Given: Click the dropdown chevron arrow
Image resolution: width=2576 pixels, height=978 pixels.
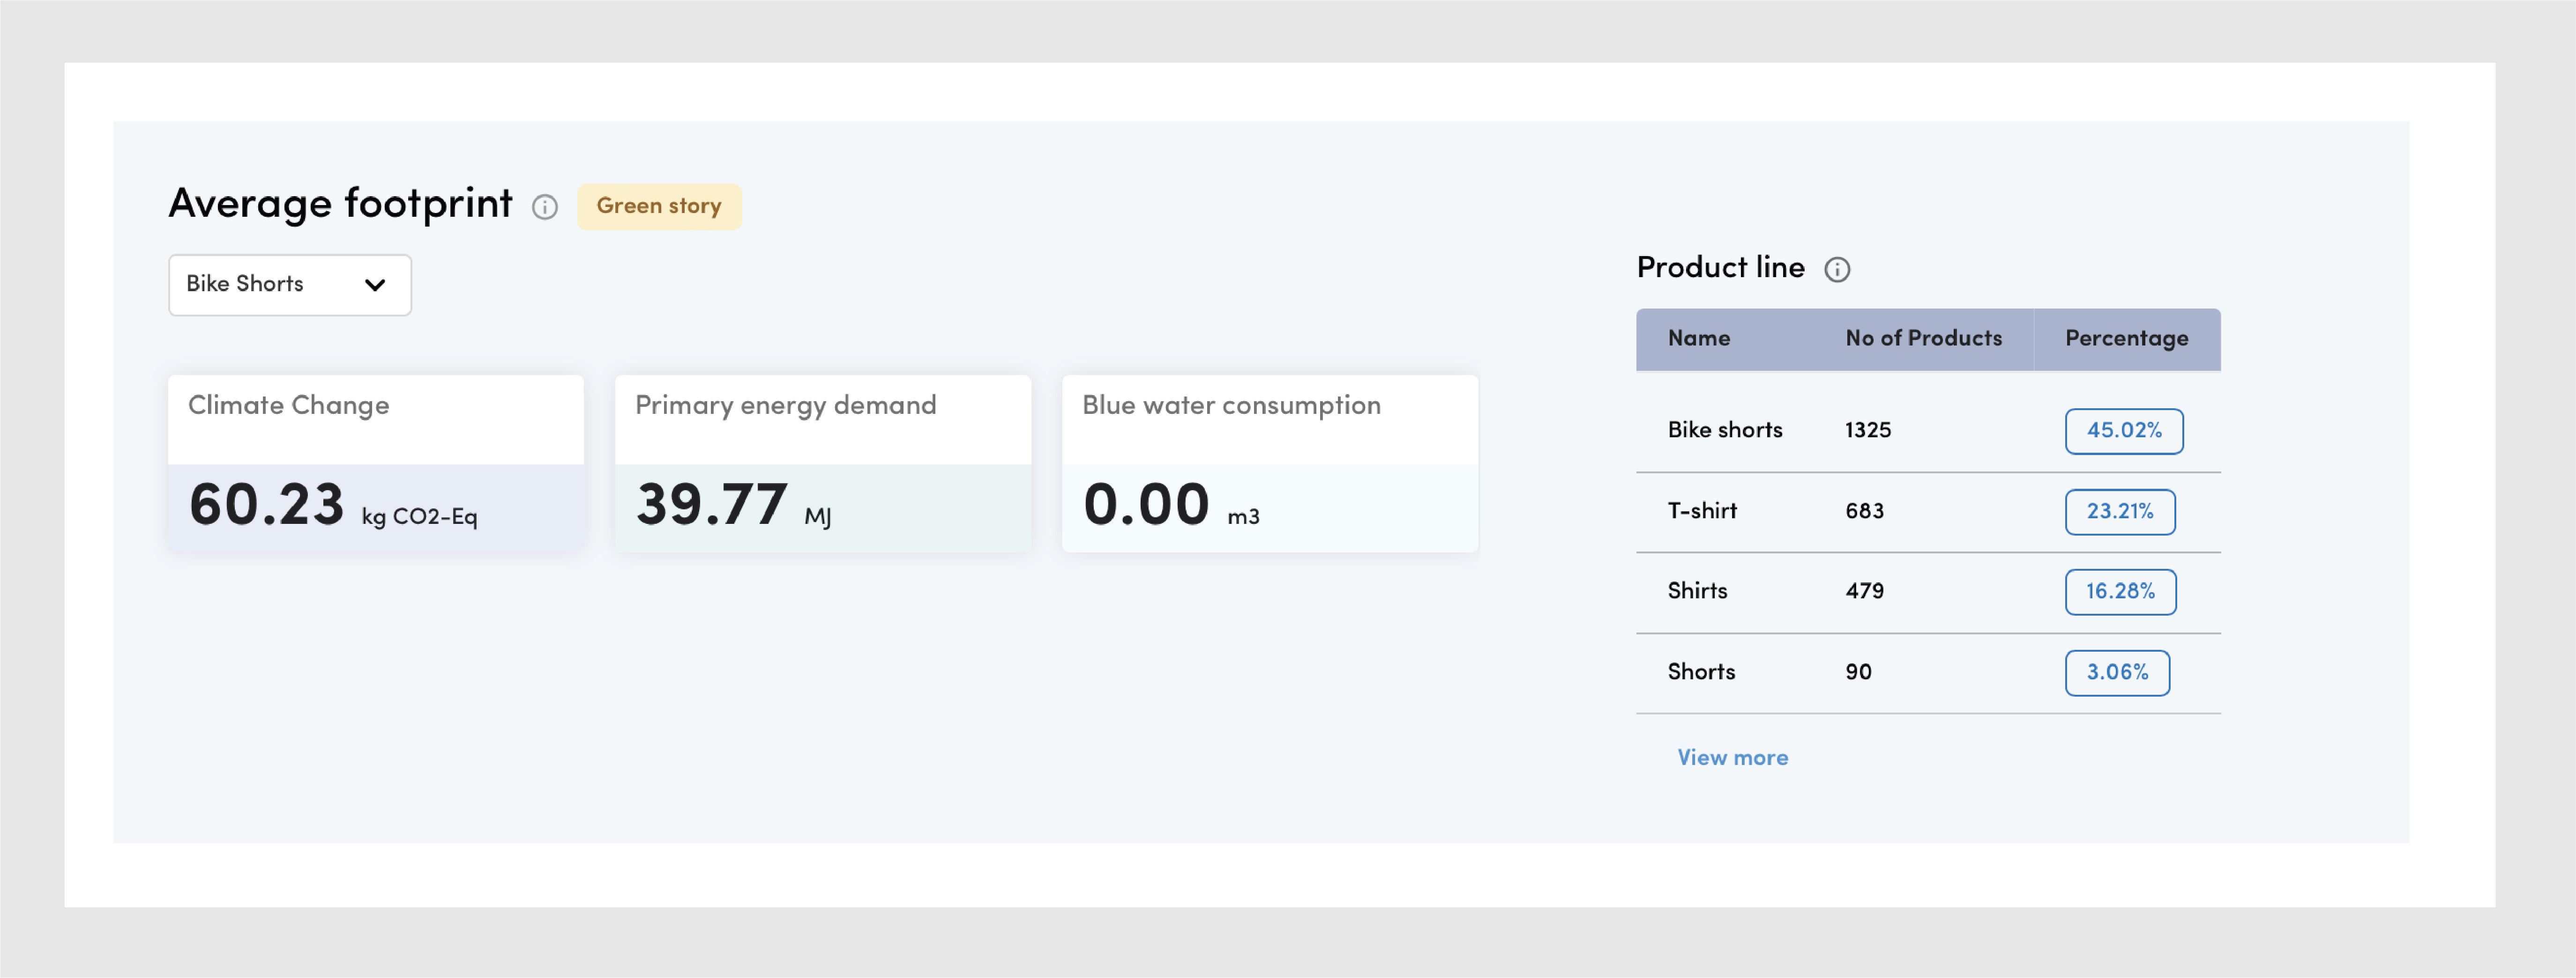Looking at the screenshot, I should pyautogui.click(x=375, y=285).
